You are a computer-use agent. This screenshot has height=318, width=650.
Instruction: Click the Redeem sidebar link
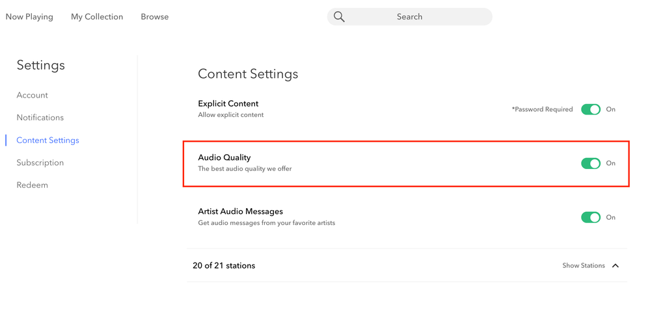pyautogui.click(x=33, y=185)
